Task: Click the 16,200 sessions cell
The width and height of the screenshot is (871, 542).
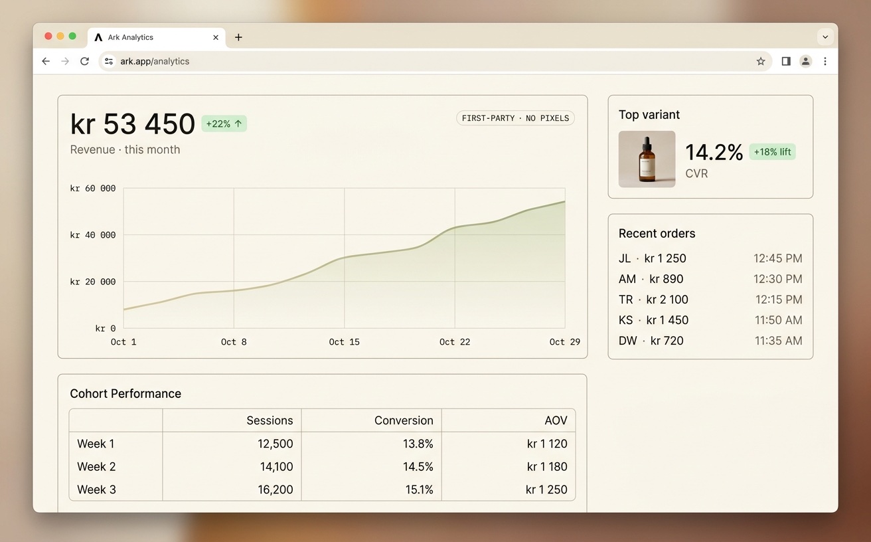Action: click(276, 490)
